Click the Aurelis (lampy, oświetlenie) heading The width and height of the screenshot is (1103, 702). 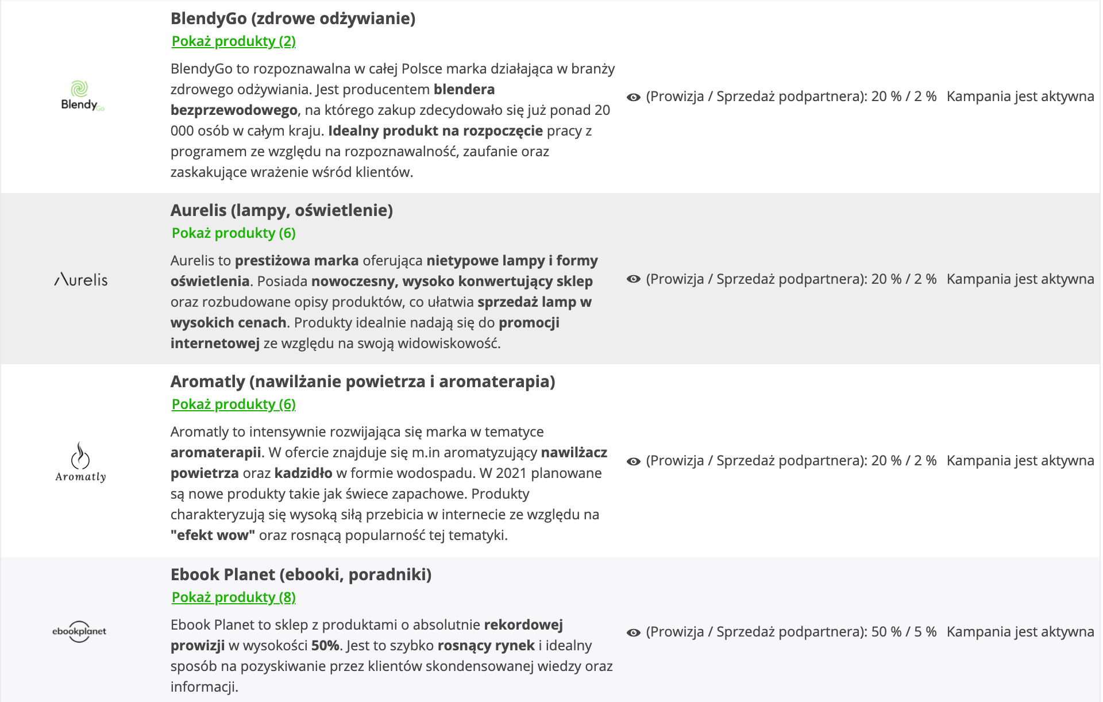[281, 210]
